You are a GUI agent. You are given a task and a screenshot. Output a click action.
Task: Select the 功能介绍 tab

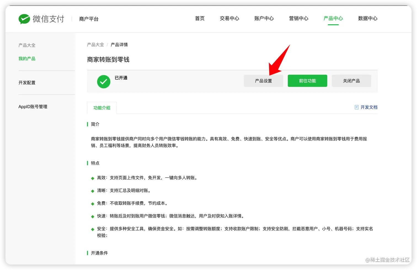pyautogui.click(x=102, y=108)
